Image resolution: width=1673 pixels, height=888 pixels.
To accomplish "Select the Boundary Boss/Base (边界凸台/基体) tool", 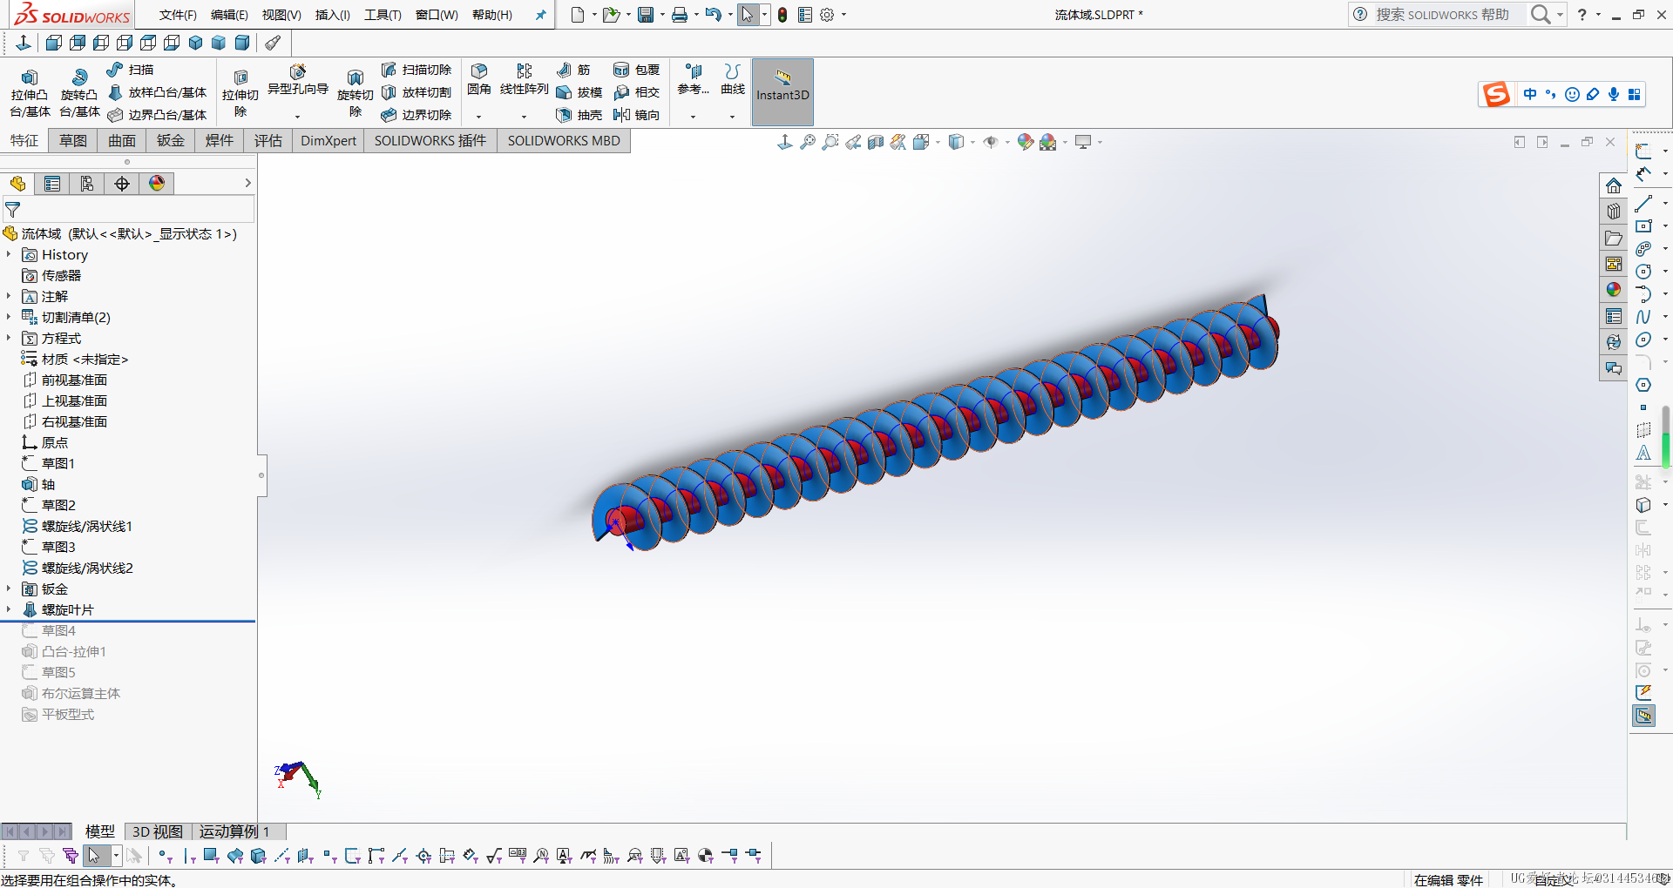I will click(157, 115).
